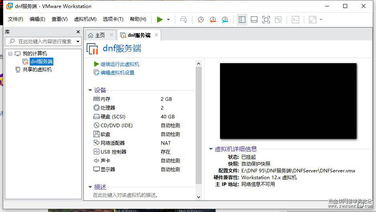Collapse the 虚拟机详细信息 section
The height and width of the screenshot is (212, 376).
coord(211,149)
